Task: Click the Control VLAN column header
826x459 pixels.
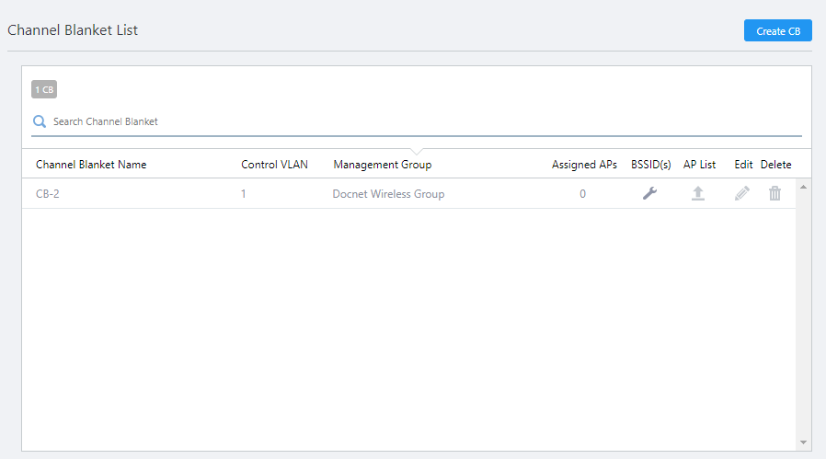Action: coord(274,165)
